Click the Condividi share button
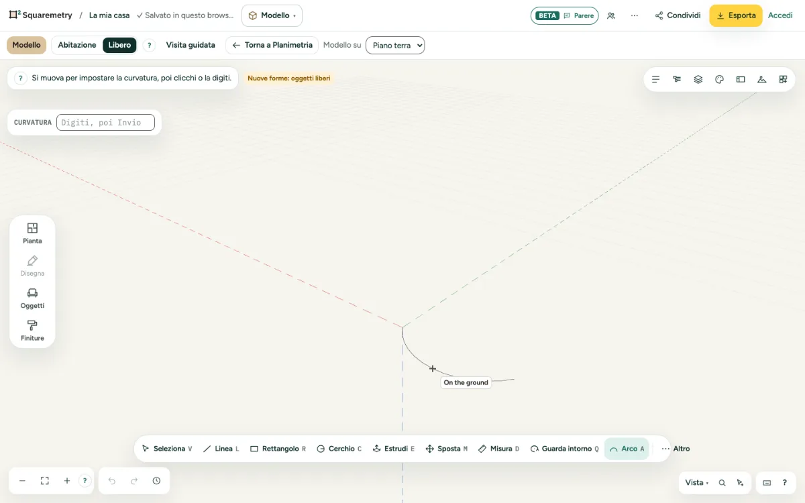Screen dimensions: 805x503 (678, 15)
